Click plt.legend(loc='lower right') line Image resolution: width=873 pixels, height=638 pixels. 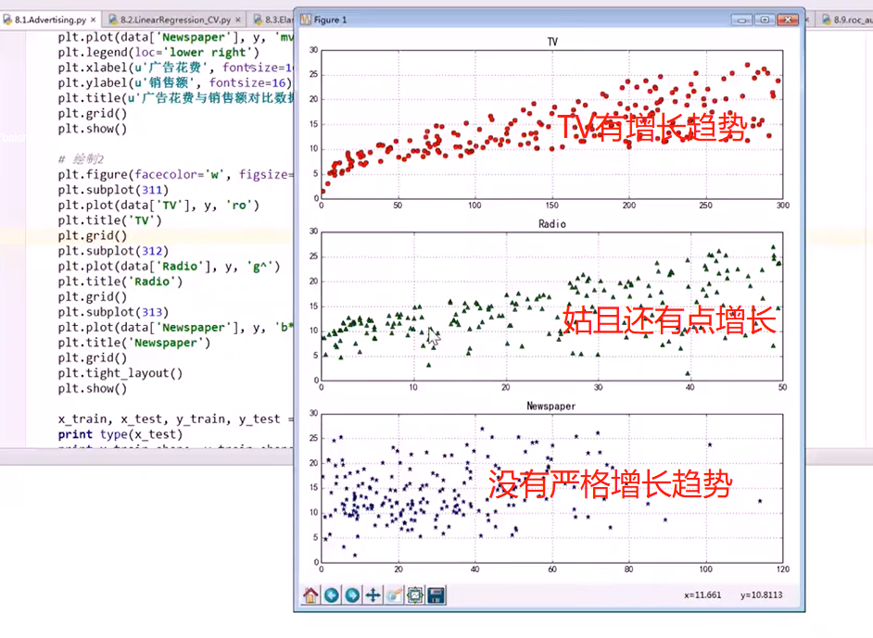pyautogui.click(x=158, y=52)
